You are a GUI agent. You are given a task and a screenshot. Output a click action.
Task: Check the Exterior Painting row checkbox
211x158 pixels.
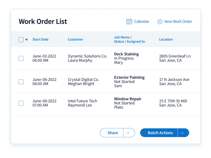point(21,82)
